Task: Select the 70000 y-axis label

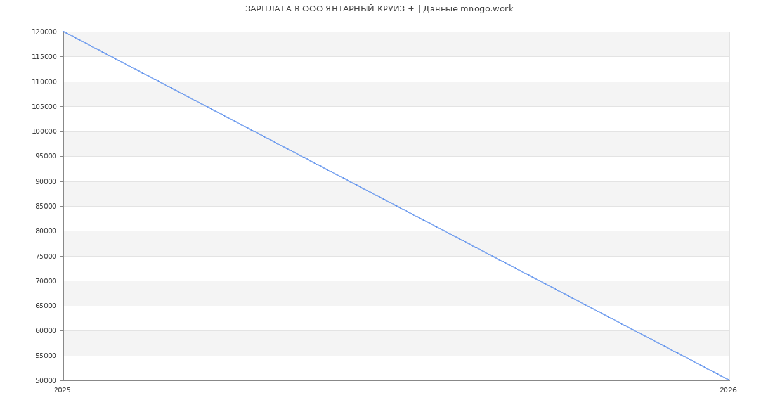Action: [46, 281]
